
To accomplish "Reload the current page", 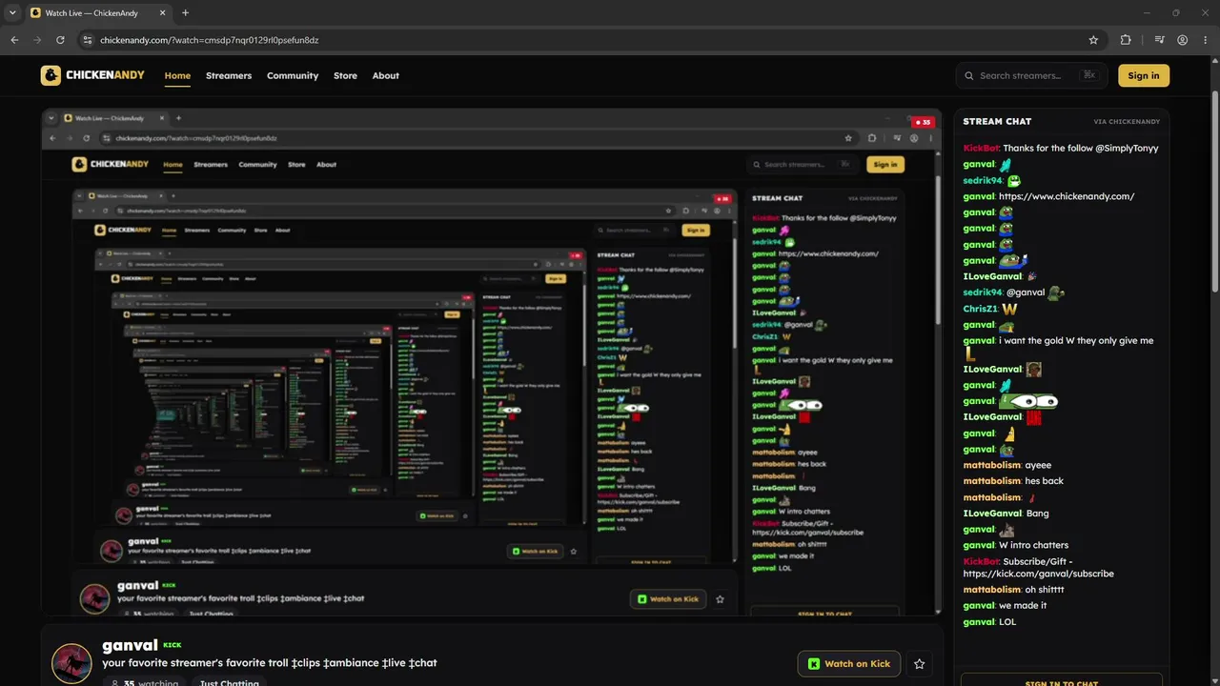I will click(x=60, y=40).
